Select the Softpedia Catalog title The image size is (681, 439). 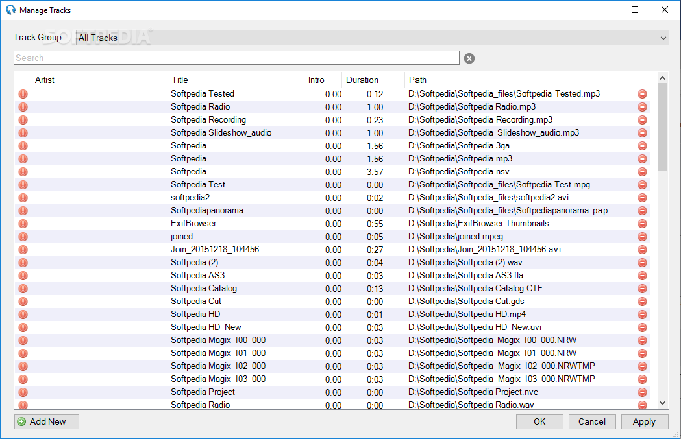[x=204, y=289]
